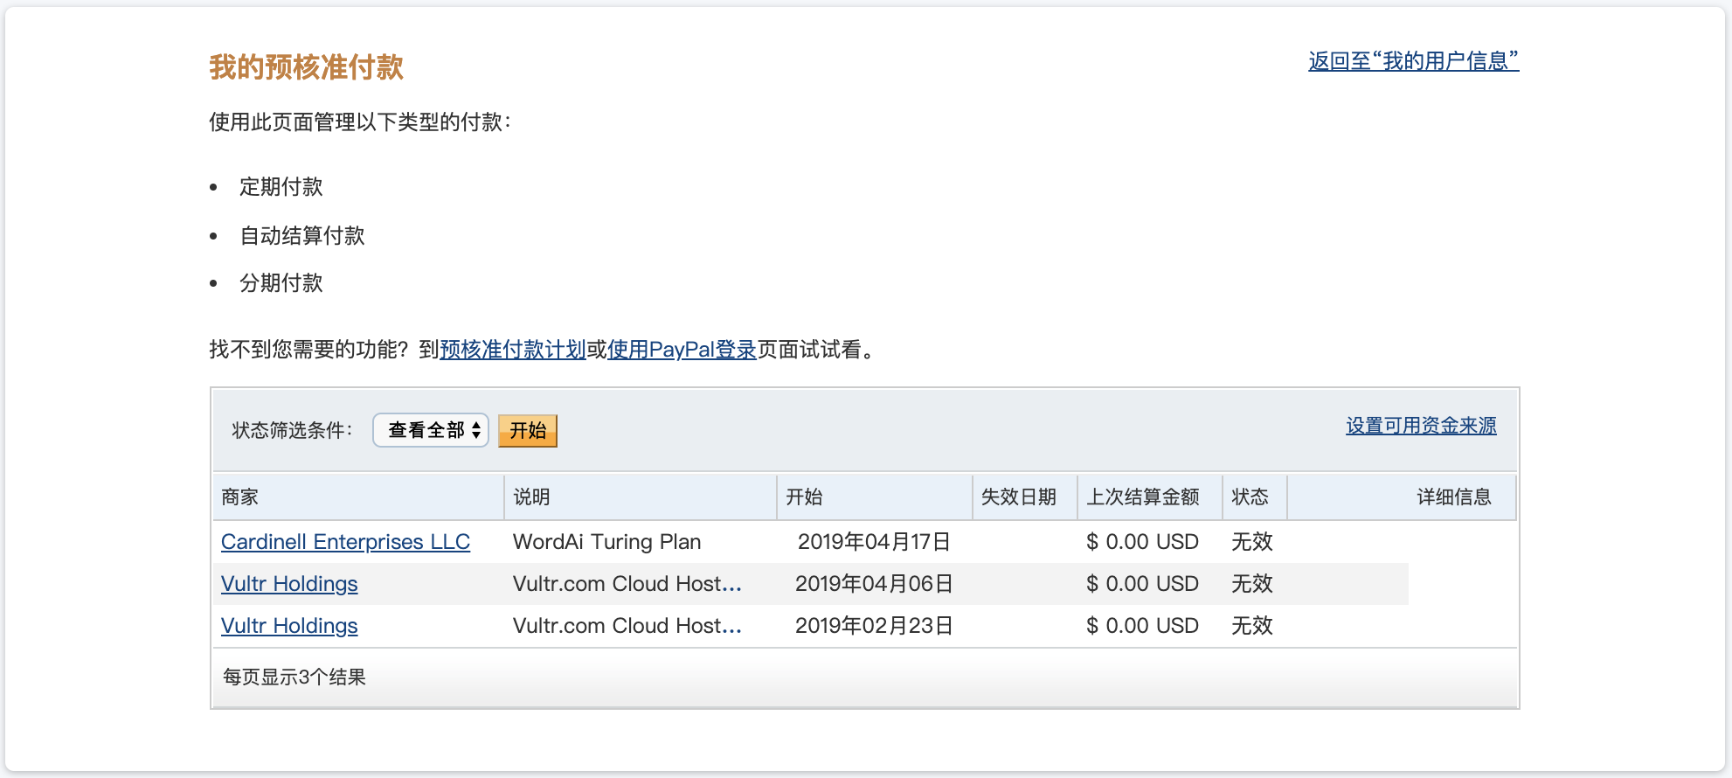Open Vultr Holdings link dated 2019年02月23日
This screenshot has height=778, width=1732.
(289, 626)
